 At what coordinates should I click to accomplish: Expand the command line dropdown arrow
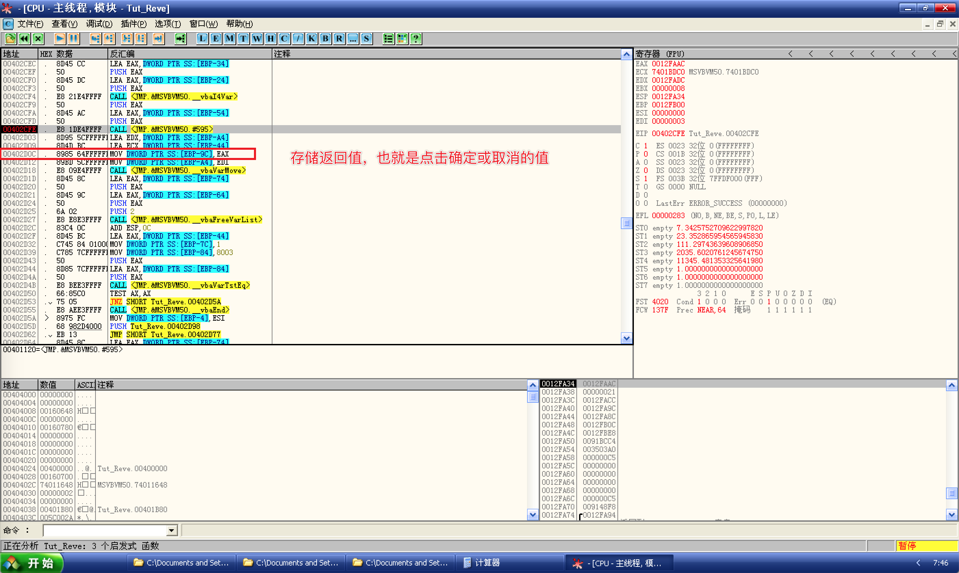click(x=171, y=531)
